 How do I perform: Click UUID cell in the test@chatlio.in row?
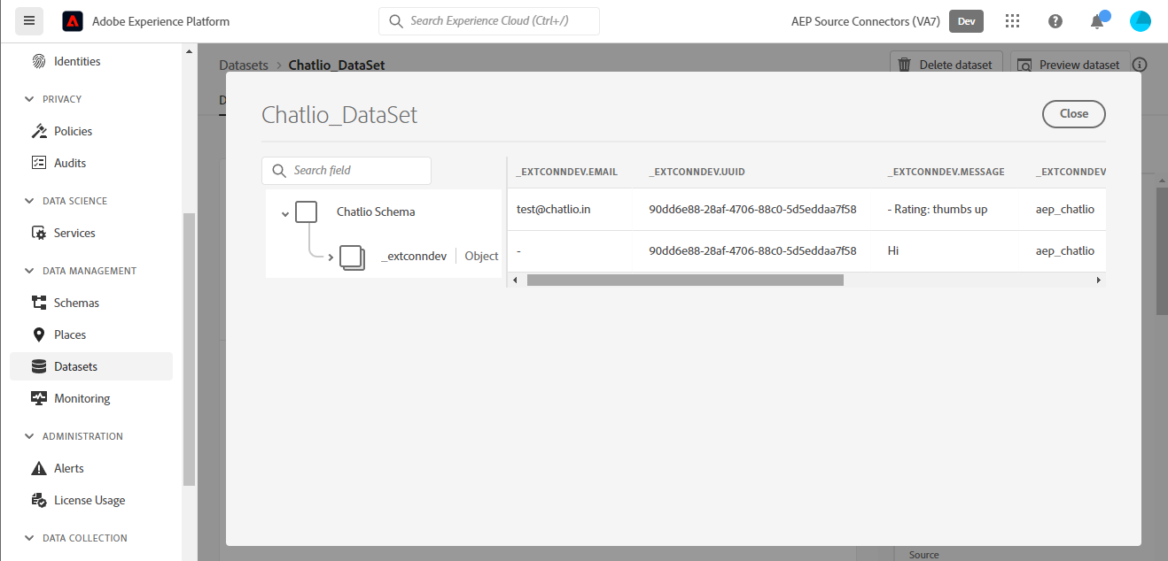tap(752, 210)
